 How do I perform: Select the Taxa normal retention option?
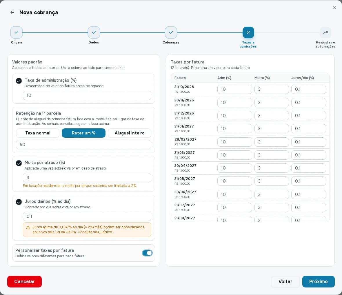38,133
